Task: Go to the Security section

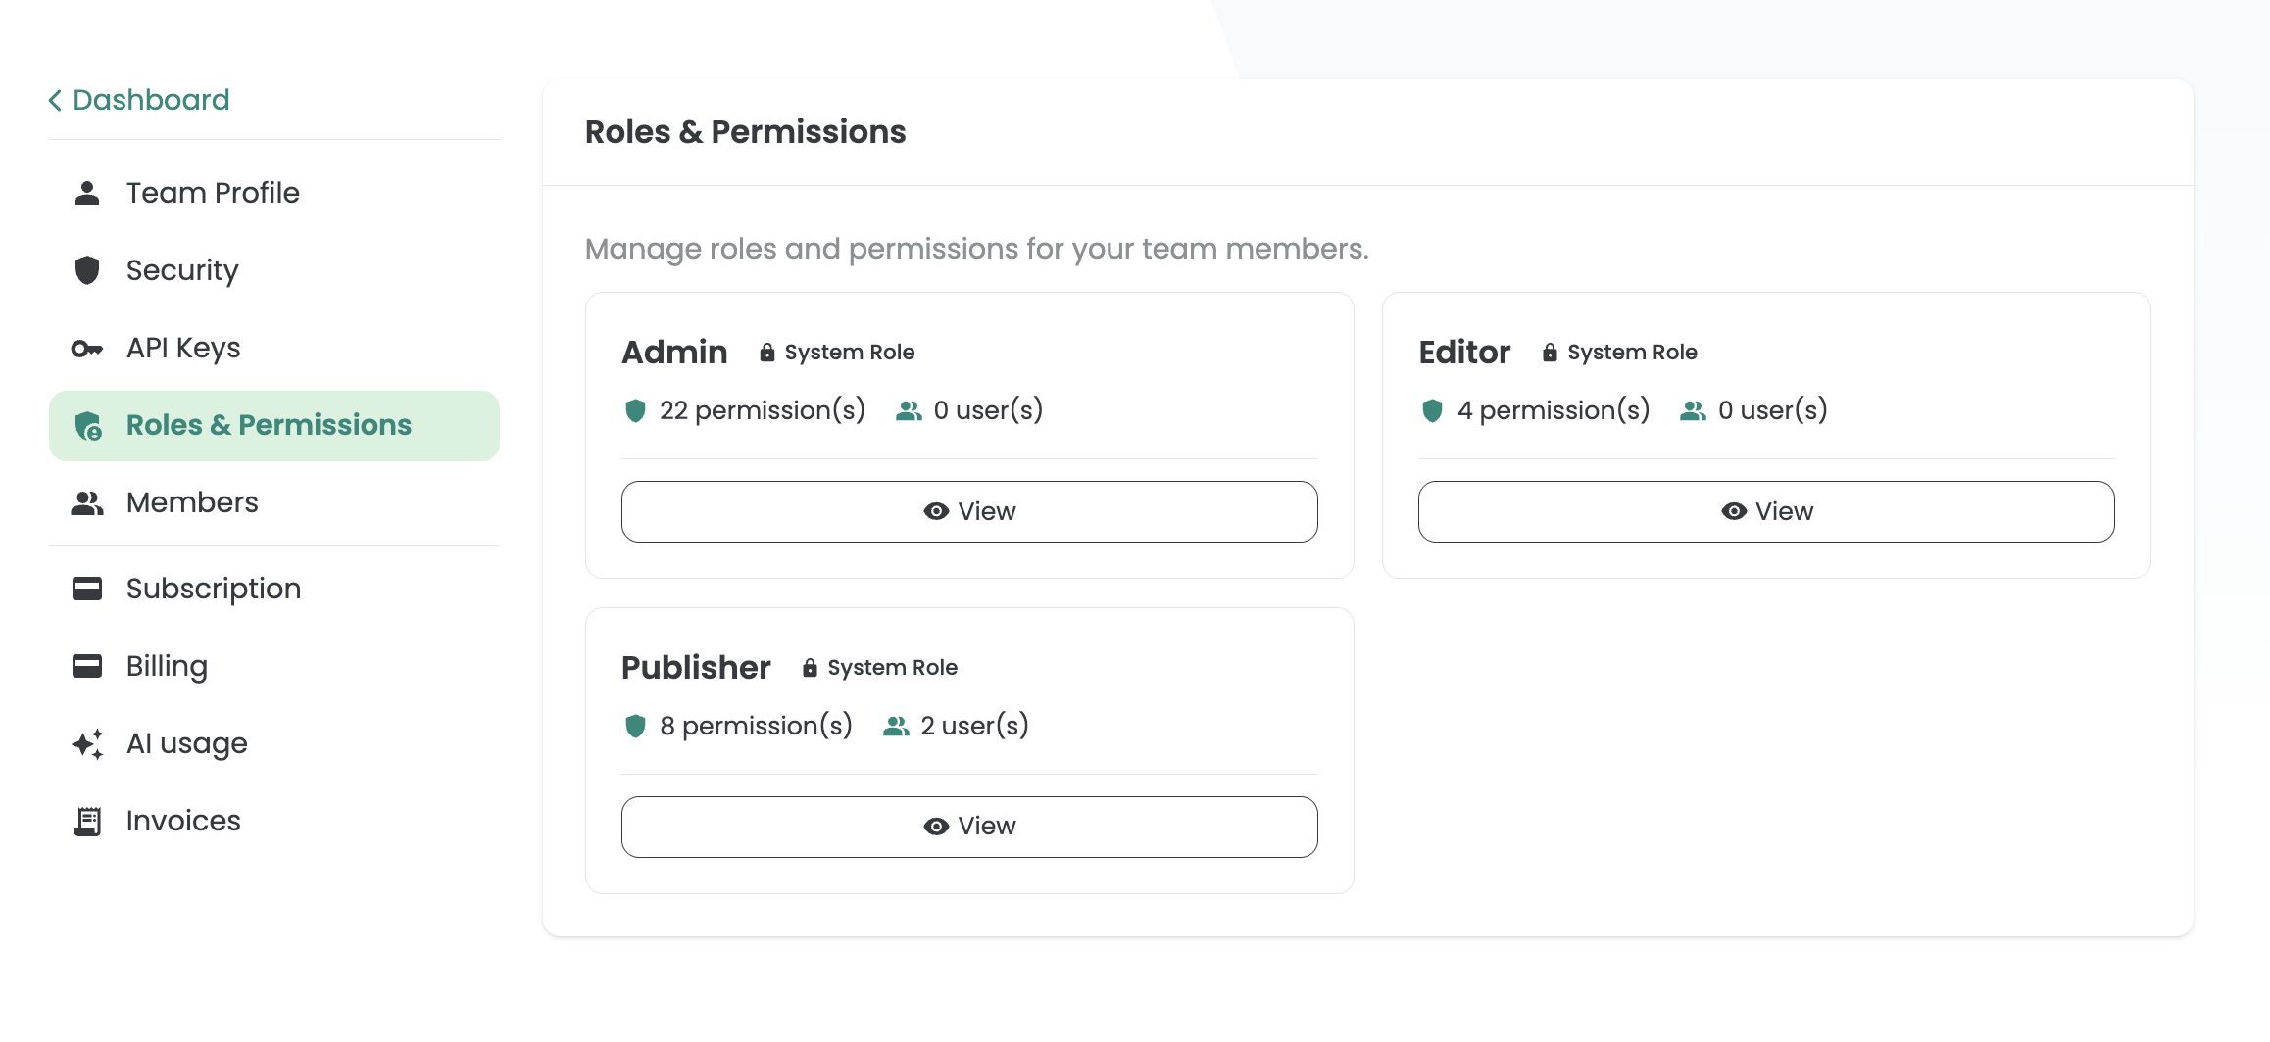Action: 274,270
